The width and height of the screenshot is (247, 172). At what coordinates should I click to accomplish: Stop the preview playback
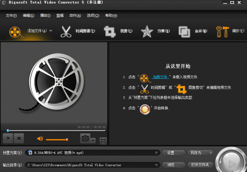coord(19,138)
